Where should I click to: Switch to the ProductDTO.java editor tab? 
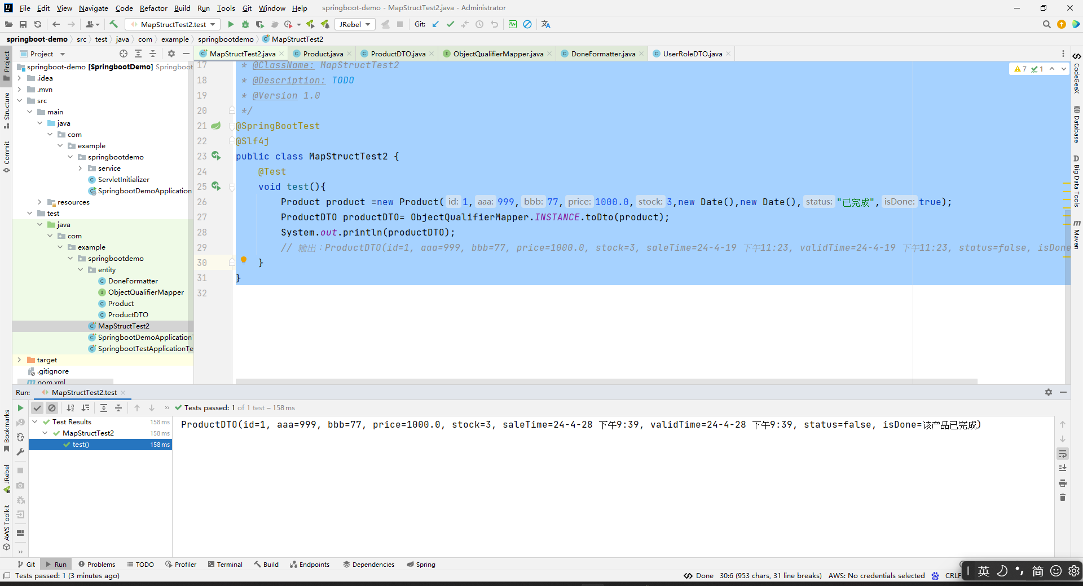tap(397, 54)
